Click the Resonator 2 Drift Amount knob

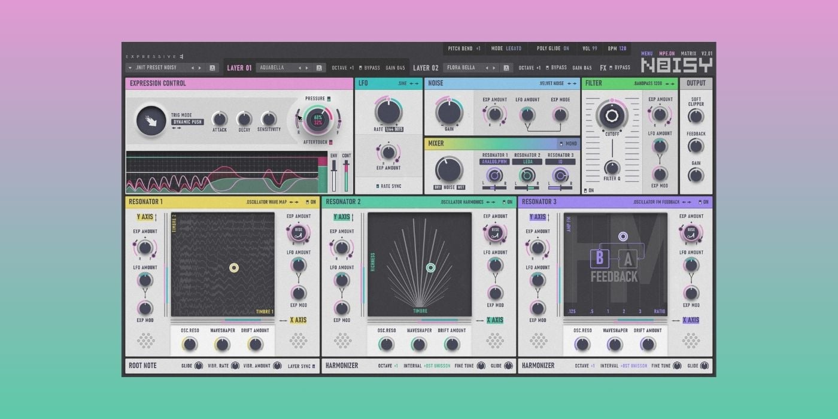pyautogui.click(x=452, y=344)
